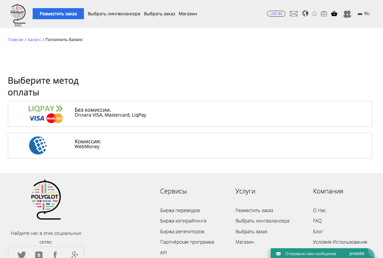Open the Facebook social link

point(55,254)
